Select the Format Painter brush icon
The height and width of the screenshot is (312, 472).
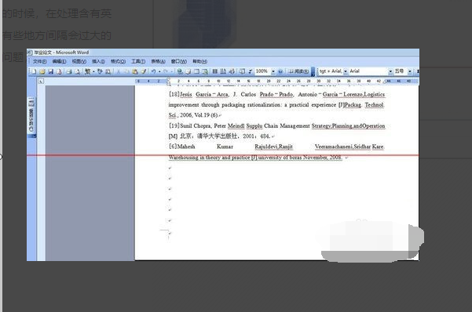(x=144, y=71)
